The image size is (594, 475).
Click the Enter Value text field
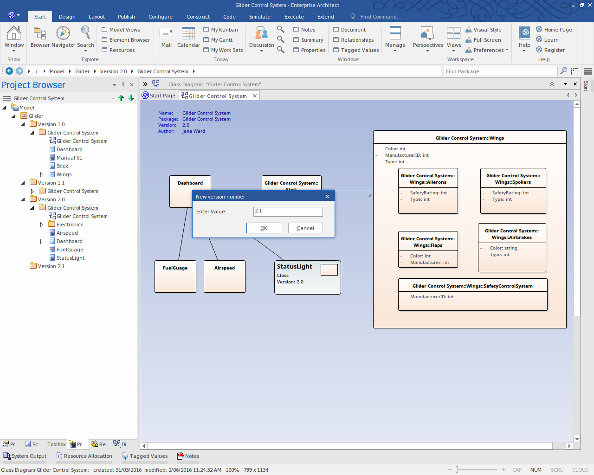pos(288,212)
